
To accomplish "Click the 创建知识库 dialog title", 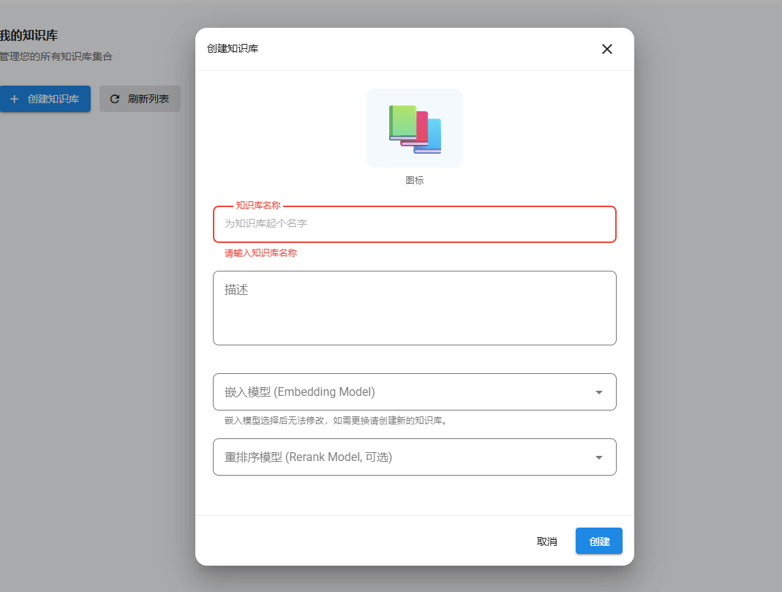I will pyautogui.click(x=233, y=49).
